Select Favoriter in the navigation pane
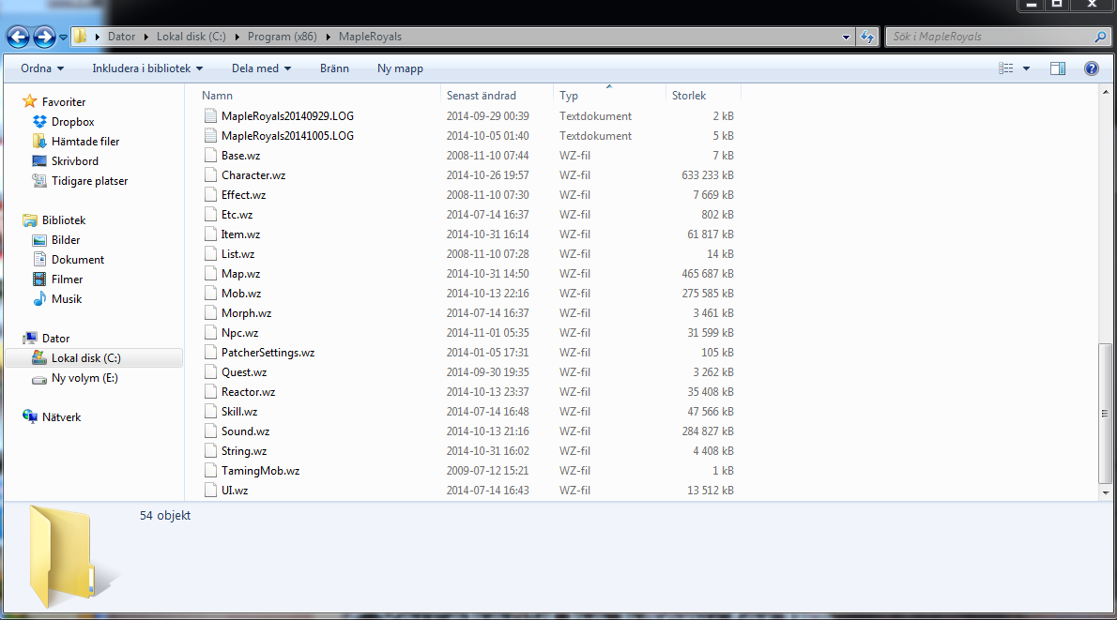Screen dimensions: 1117x620 coord(64,102)
